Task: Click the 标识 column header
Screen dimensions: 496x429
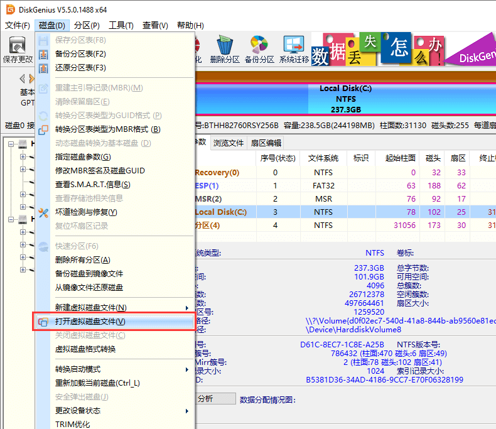Action: tap(361, 158)
